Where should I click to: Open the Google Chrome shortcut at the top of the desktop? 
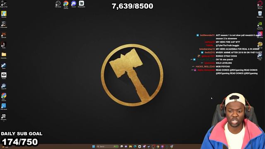pyautogui.click(x=66, y=5)
